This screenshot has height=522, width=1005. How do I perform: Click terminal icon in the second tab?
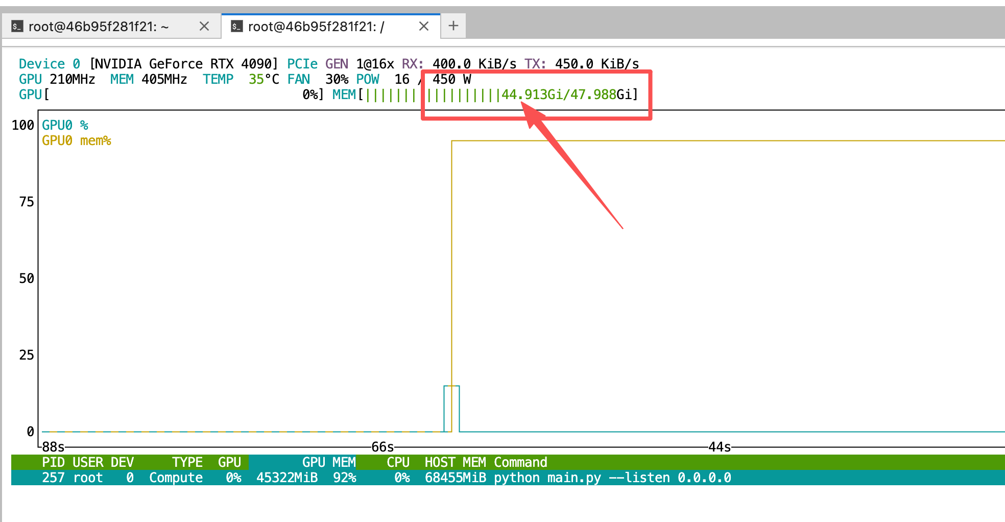[x=236, y=26]
